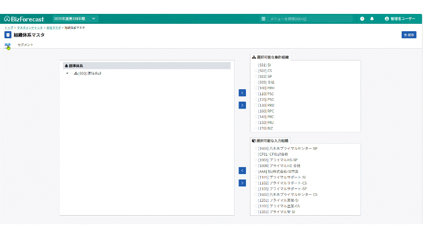Switch to the セグメント tab
The width and height of the screenshot is (423, 238).
click(25, 45)
